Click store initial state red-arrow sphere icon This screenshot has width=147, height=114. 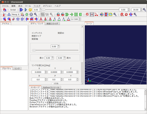(x=58, y=15)
